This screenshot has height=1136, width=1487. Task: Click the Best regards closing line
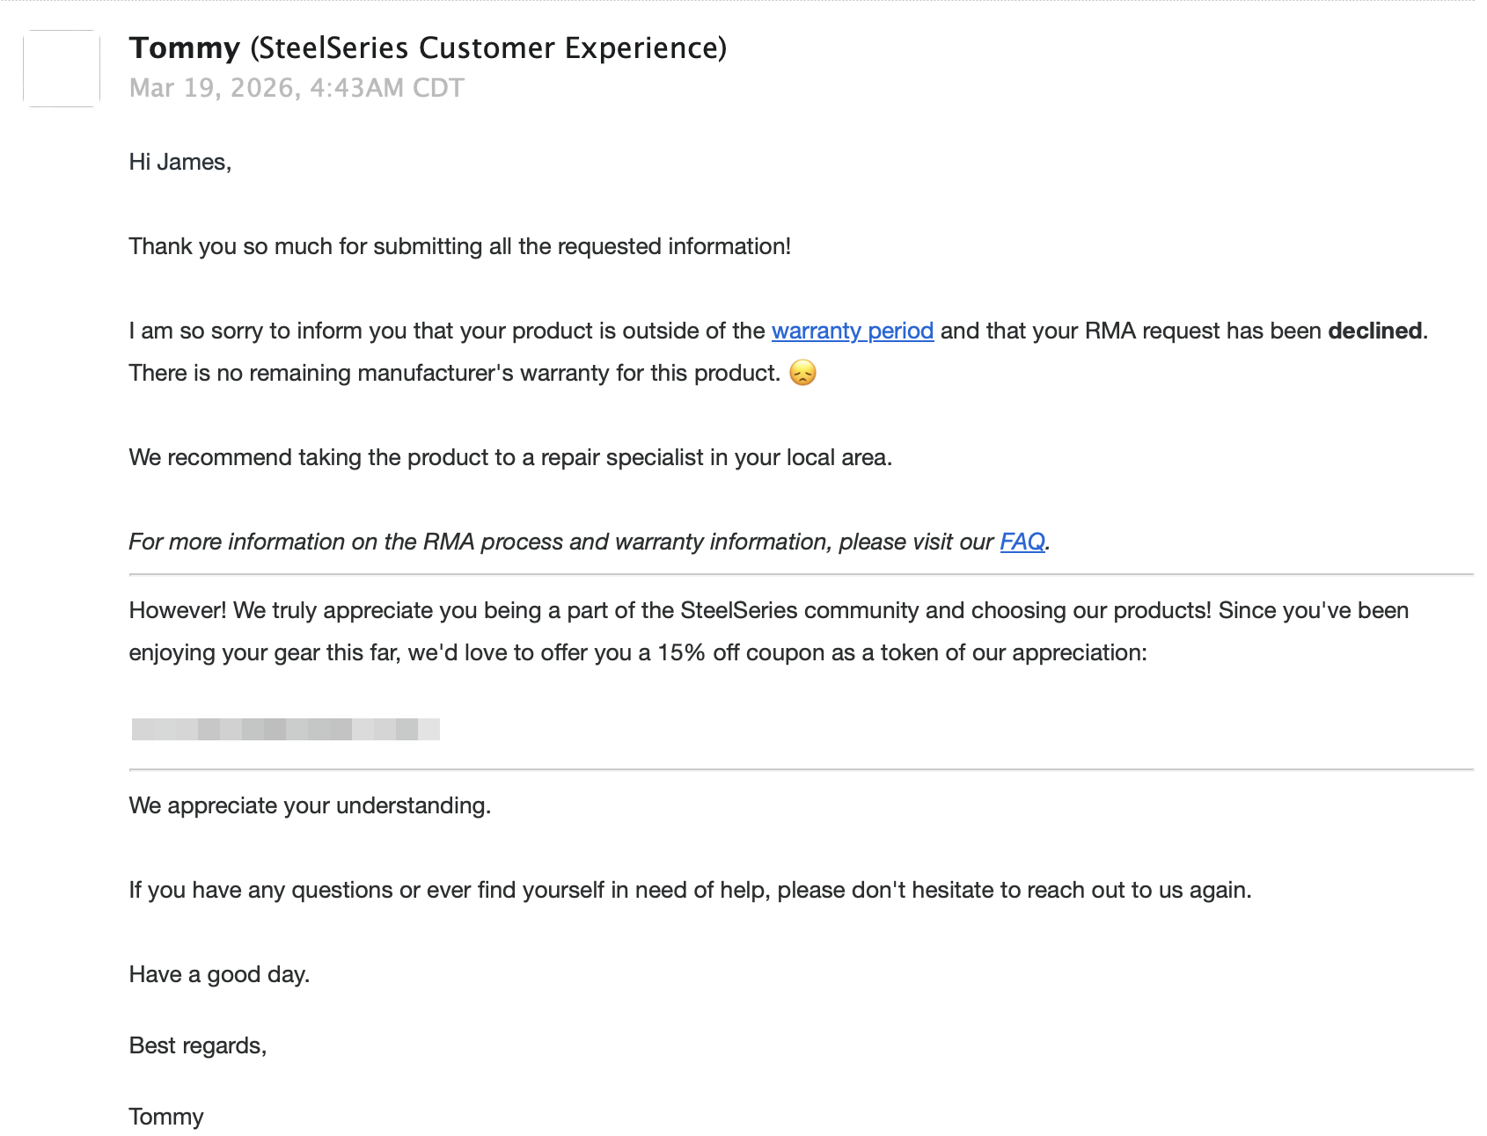(197, 1045)
